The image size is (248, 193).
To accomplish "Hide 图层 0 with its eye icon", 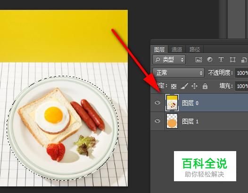I will click(157, 103).
